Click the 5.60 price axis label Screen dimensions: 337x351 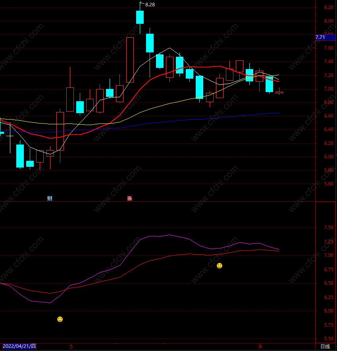tap(329, 184)
